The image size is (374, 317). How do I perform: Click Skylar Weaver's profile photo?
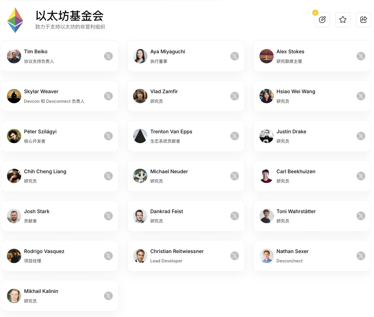(14, 96)
